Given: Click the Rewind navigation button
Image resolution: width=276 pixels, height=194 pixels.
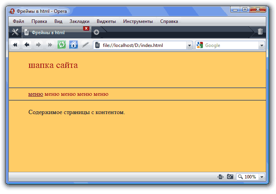Looking at the screenshot, I should point(15,45).
